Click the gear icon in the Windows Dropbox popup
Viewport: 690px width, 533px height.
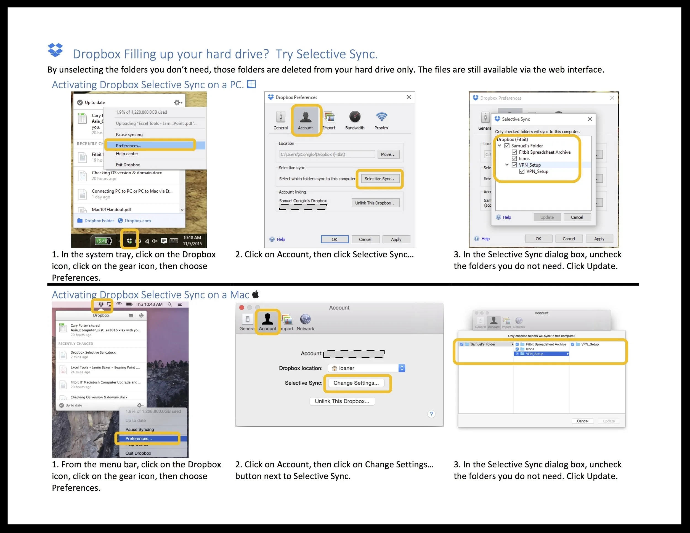[177, 102]
